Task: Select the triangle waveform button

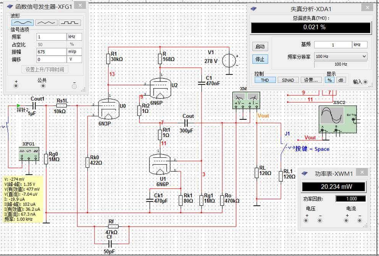Action: (46, 23)
